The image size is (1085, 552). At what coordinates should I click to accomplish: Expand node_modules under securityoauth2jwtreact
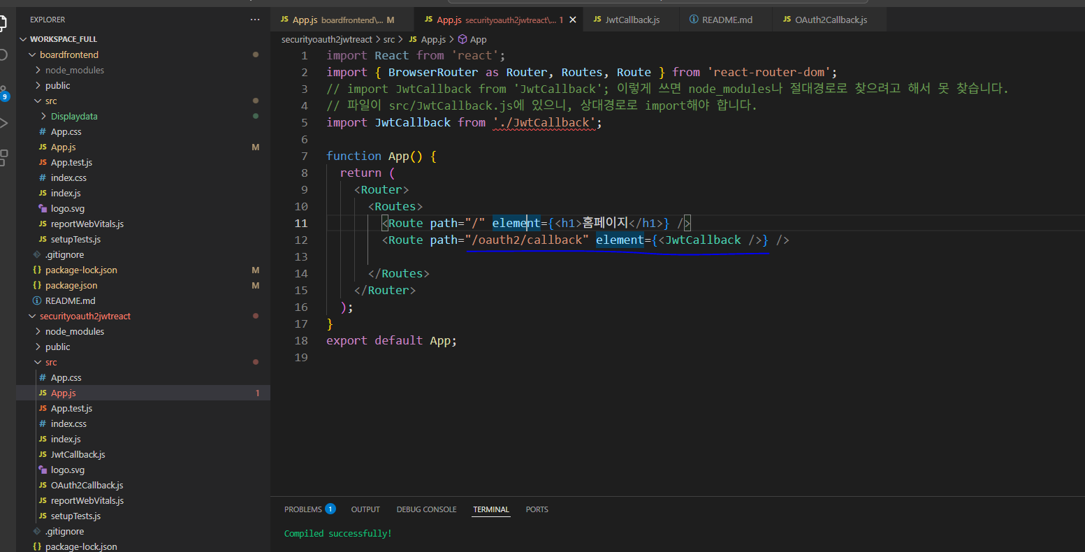pos(74,331)
